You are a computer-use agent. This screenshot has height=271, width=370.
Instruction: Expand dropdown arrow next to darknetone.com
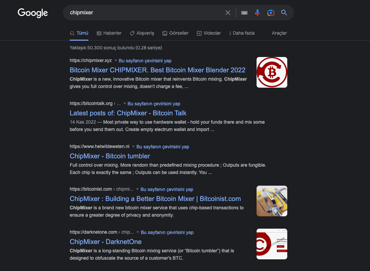tap(138, 232)
